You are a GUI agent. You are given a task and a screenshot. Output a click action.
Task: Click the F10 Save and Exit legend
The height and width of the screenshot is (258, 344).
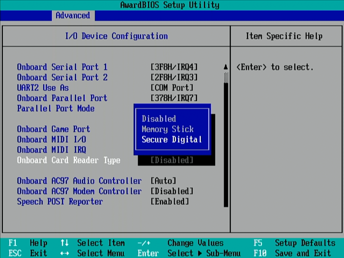(x=292, y=253)
